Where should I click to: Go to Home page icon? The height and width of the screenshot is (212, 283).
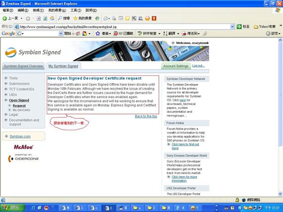52,18
